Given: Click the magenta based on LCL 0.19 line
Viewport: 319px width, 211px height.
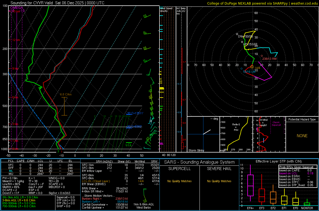Looking at the screenshot, I should point(296,173).
